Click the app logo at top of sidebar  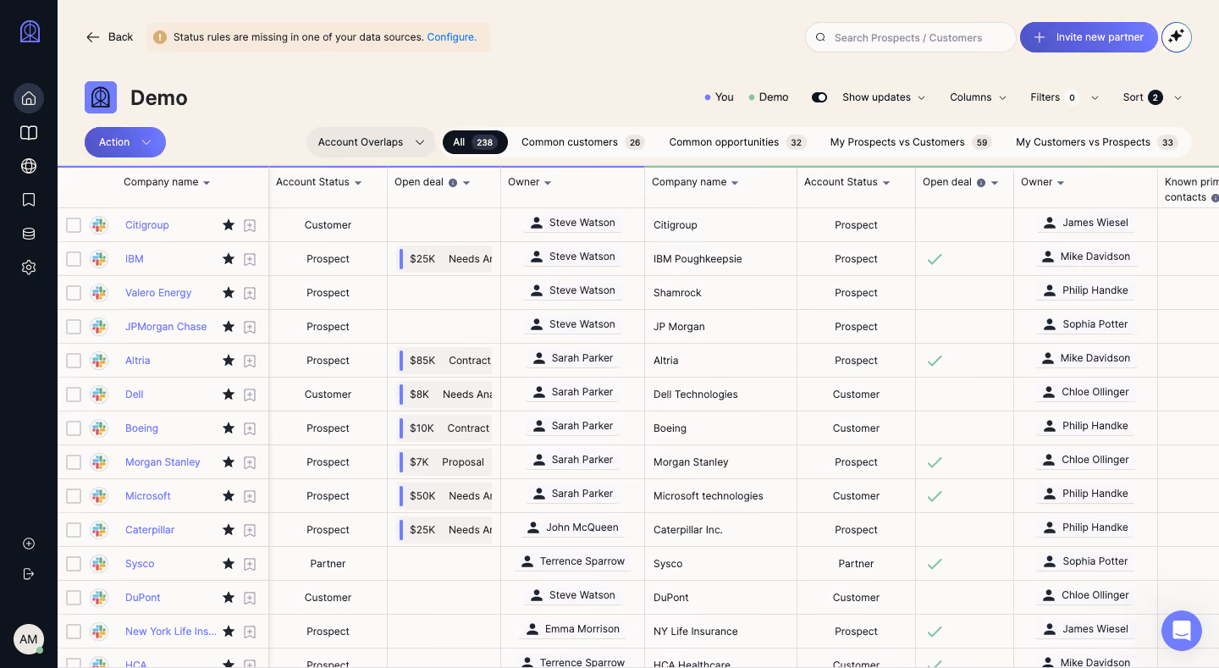pyautogui.click(x=30, y=32)
